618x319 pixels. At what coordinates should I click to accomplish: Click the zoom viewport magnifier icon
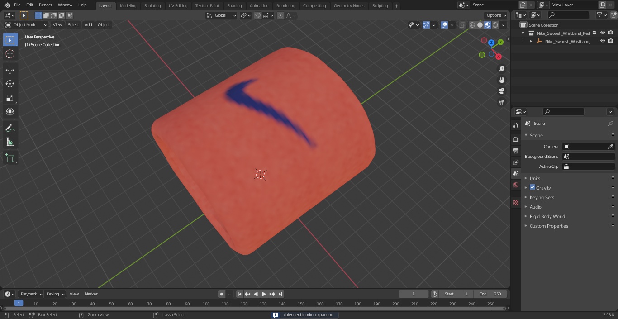tap(501, 69)
